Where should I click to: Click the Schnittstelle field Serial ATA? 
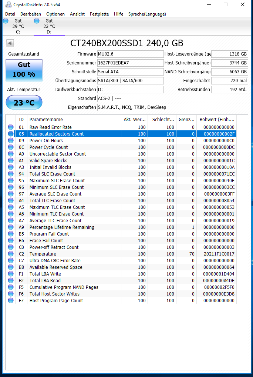tap(130, 71)
